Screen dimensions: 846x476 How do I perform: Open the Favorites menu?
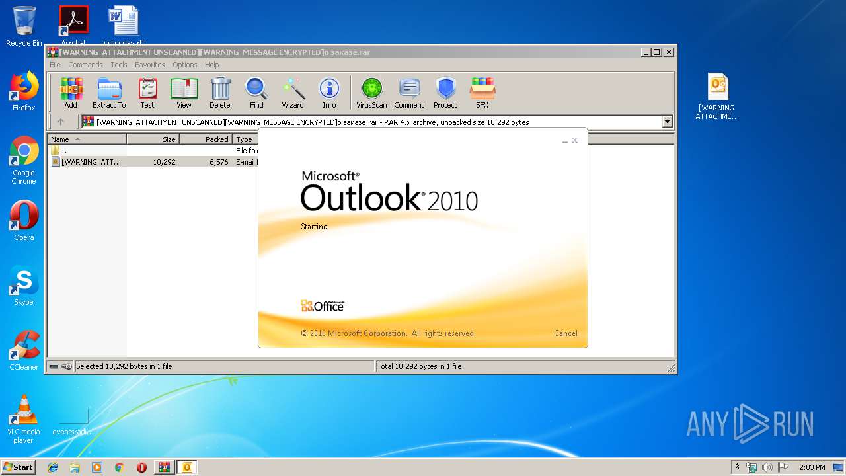tap(150, 65)
